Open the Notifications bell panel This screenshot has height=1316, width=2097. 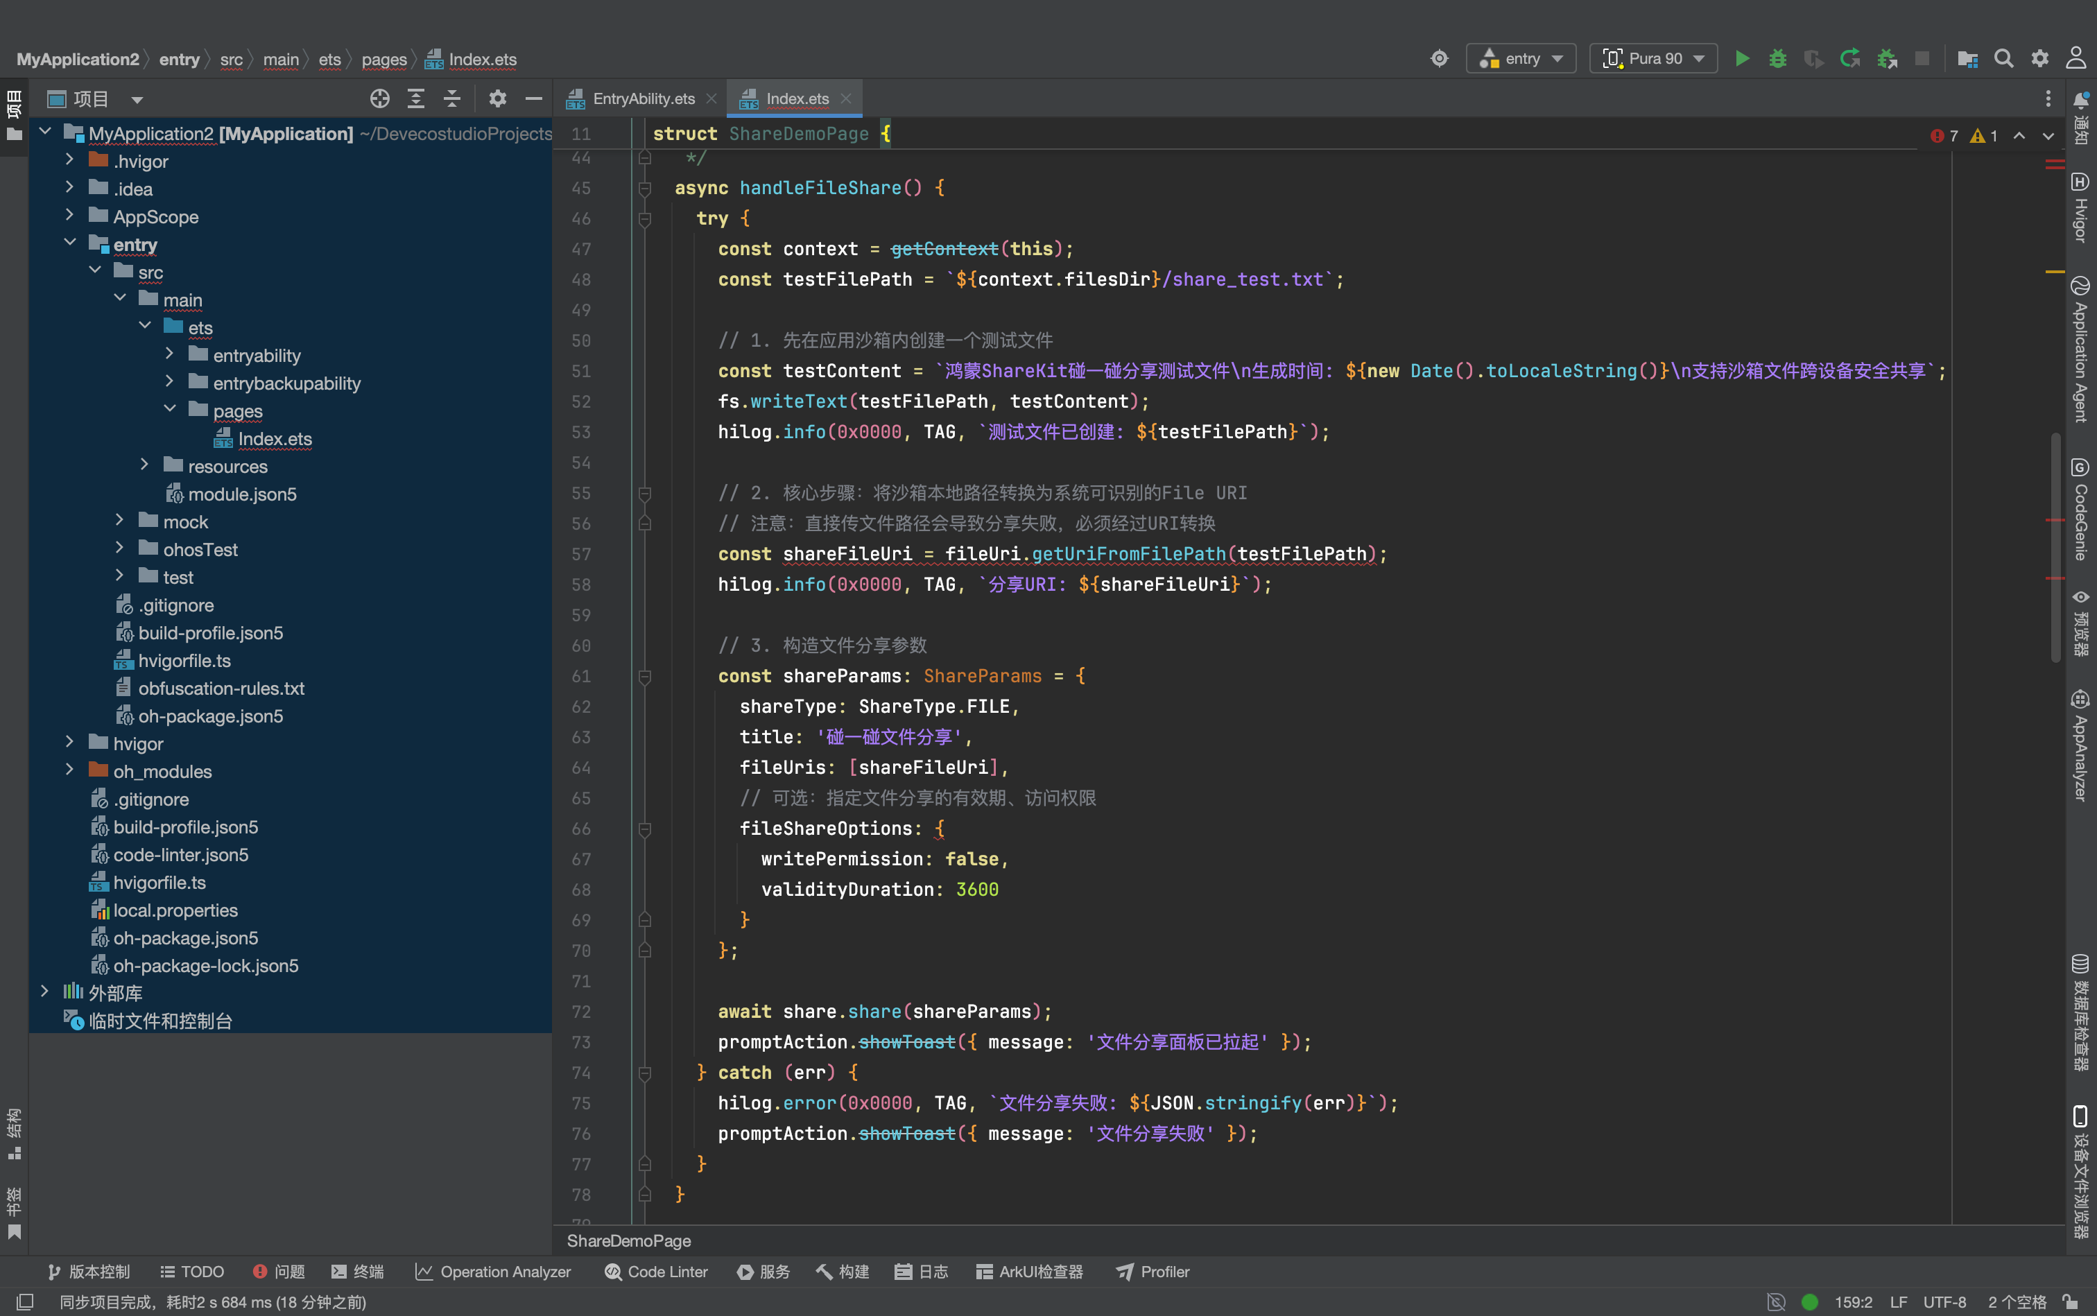(x=2080, y=117)
